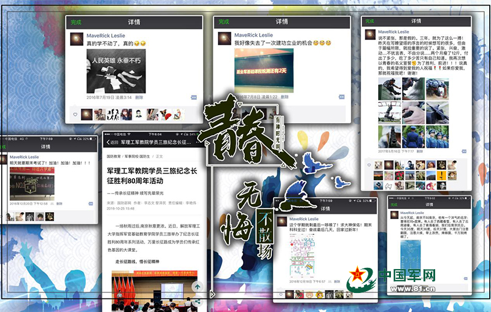Screen dimensions: 491x312
Task: Click the share icon in the article
Action: click(x=198, y=302)
